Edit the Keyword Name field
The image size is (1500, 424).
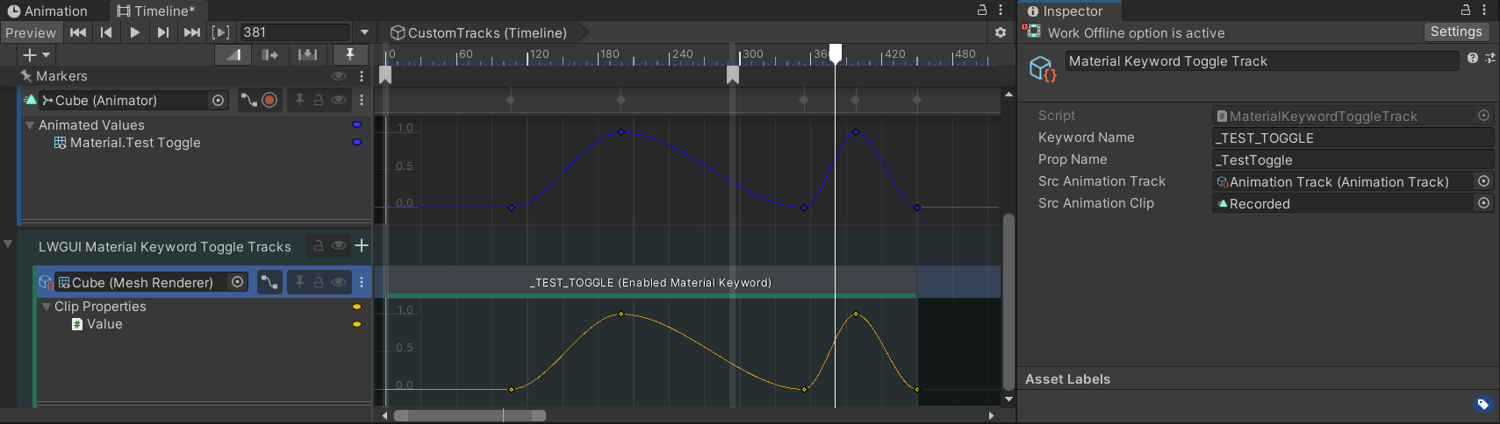click(1353, 138)
